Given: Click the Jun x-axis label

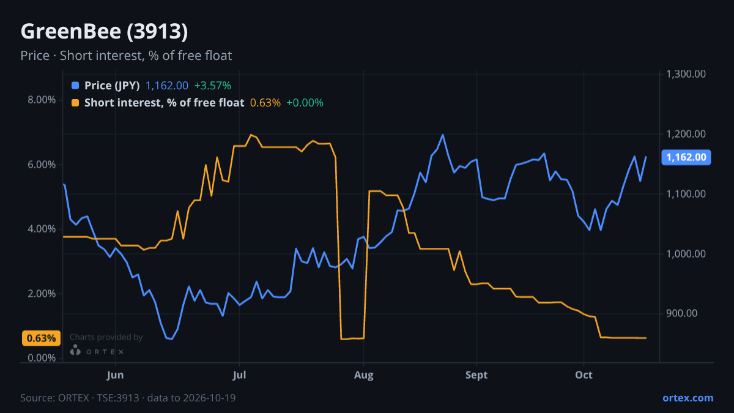Looking at the screenshot, I should click(115, 375).
